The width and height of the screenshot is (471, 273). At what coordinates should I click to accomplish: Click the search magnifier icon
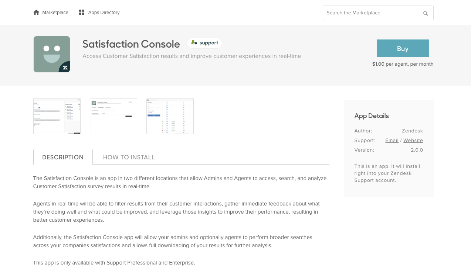coord(426,13)
